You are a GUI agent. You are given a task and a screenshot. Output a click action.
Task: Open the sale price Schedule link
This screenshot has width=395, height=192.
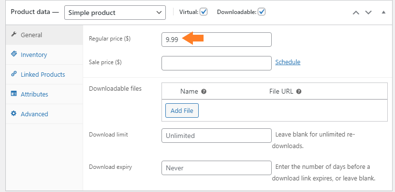[288, 62]
